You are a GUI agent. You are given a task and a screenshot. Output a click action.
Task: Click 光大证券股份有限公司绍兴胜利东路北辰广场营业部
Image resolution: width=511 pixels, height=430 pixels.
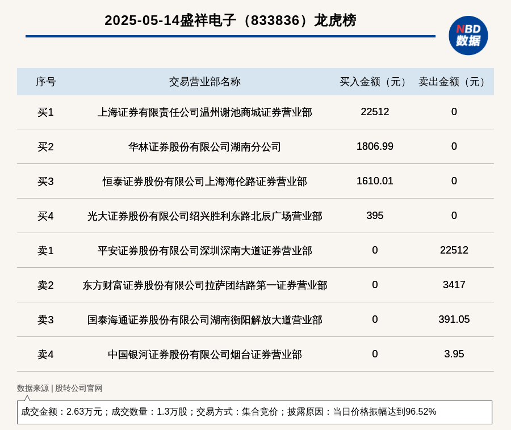pyautogui.click(x=204, y=216)
